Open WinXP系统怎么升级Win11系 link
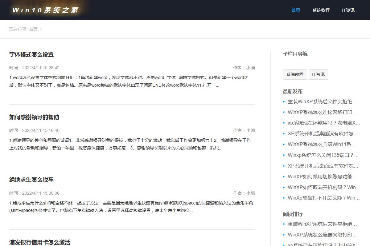Viewport: 370px width, 246px height. point(322,144)
